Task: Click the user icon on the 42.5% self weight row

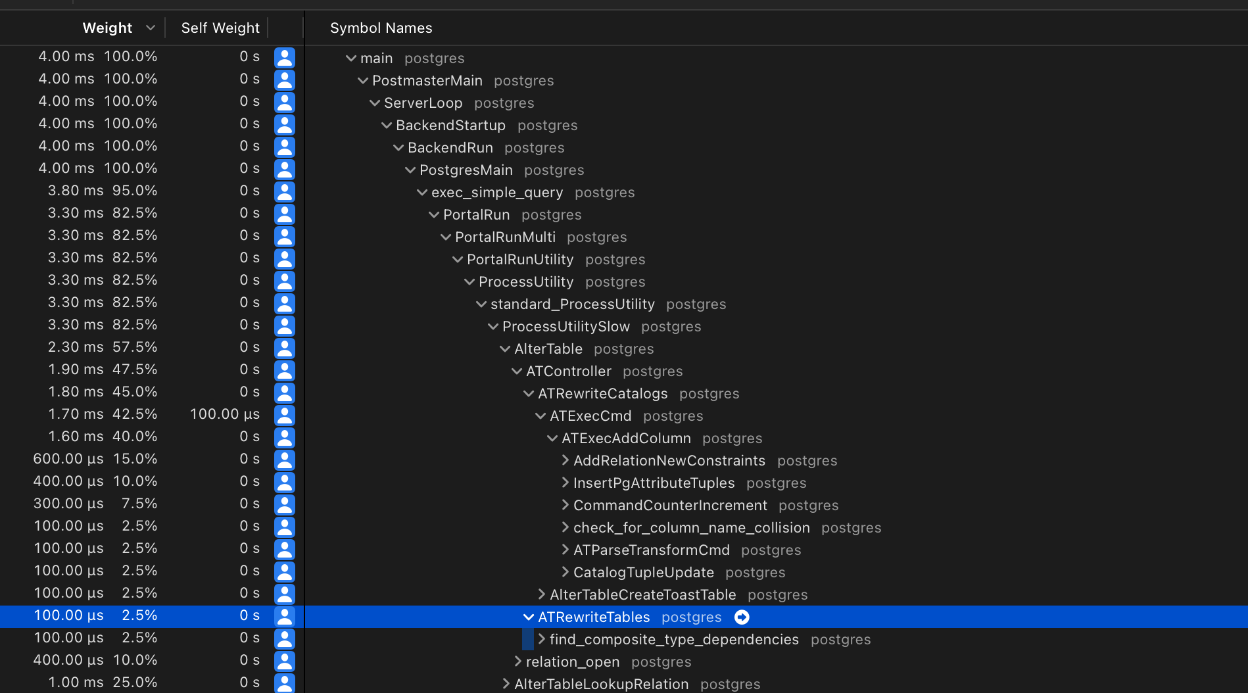Action: pyautogui.click(x=285, y=414)
